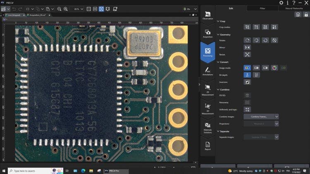Select the 8 bit depth option
The image size is (310, 174).
247,75
